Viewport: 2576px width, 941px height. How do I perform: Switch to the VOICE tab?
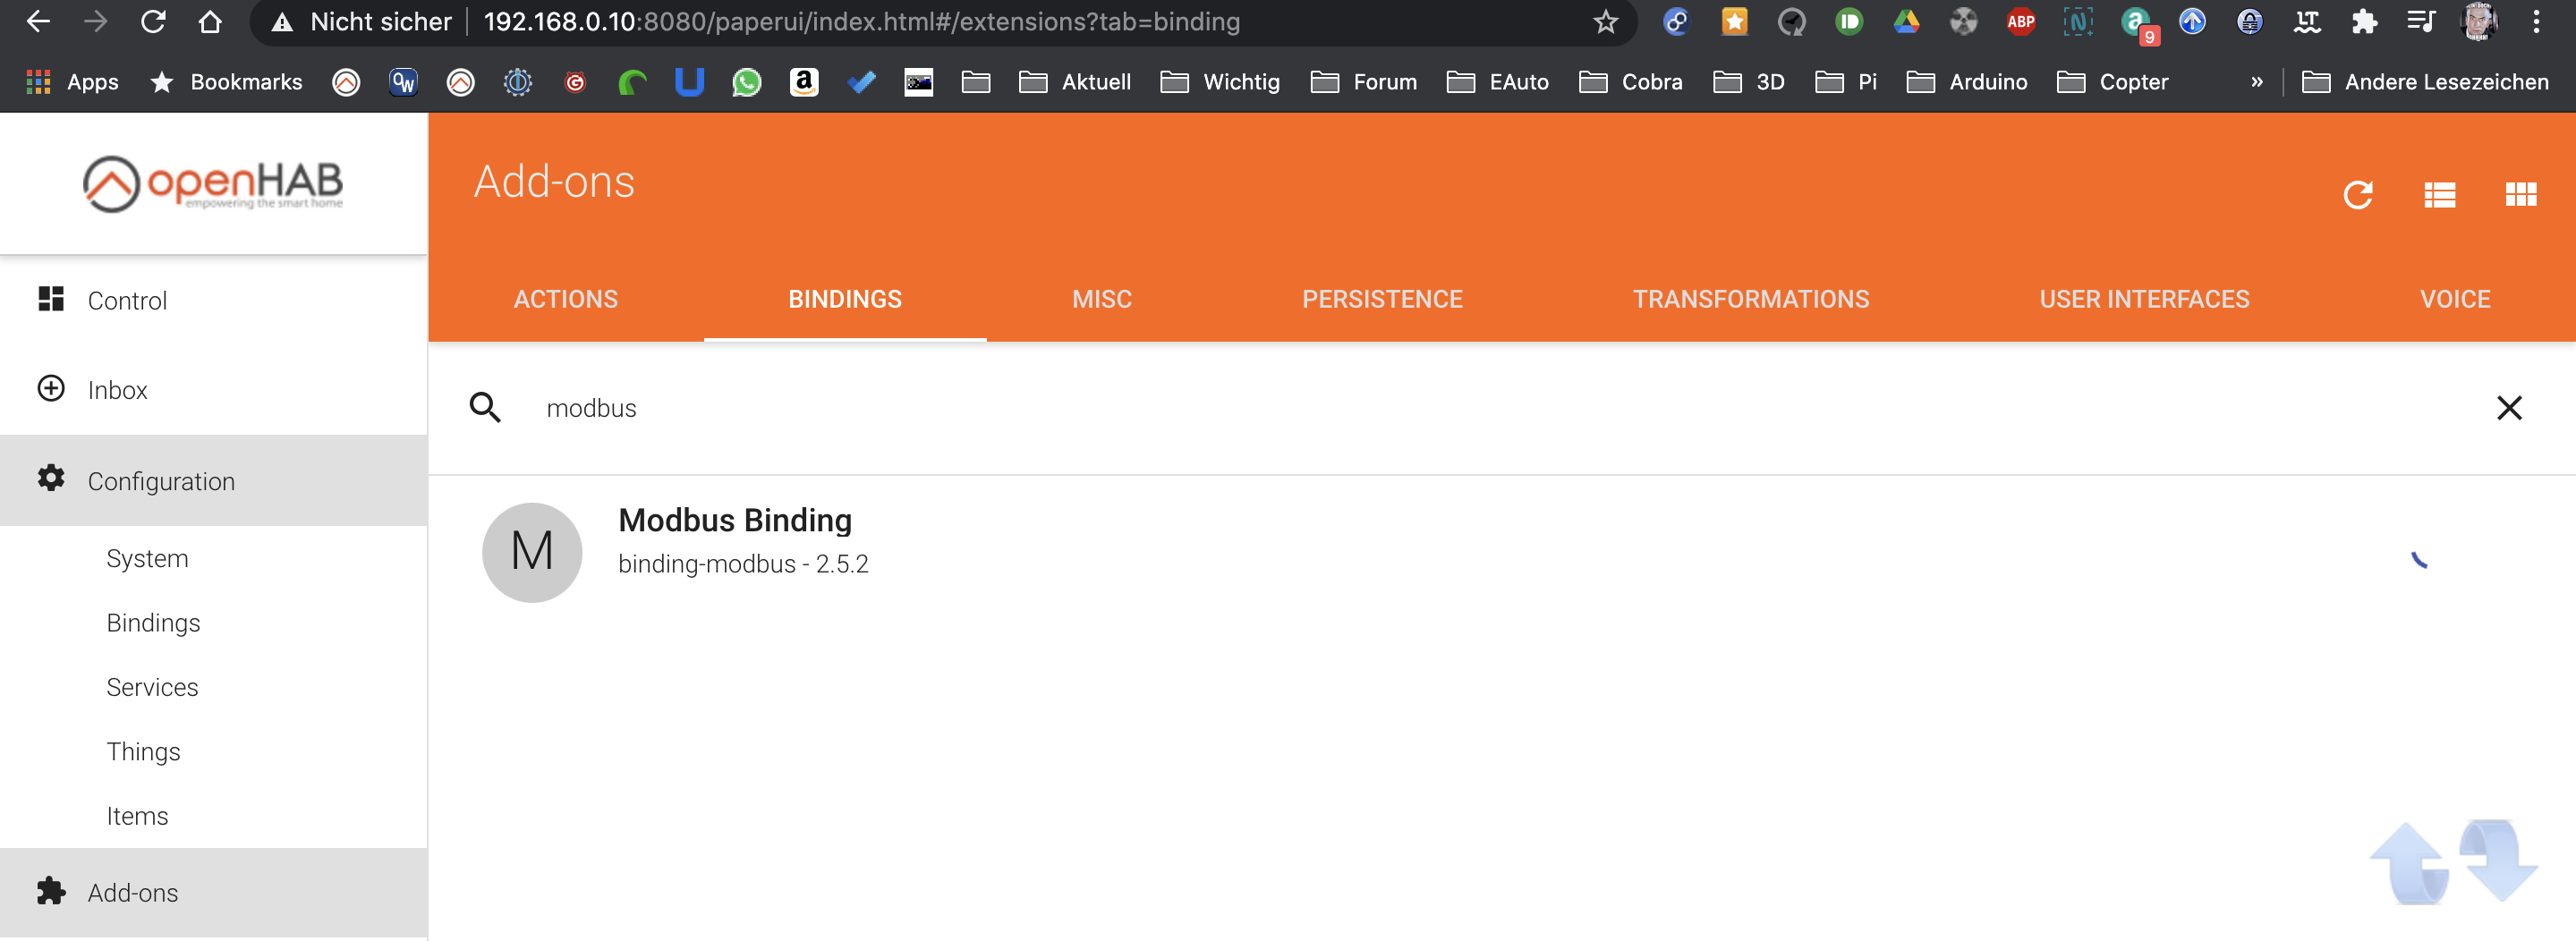[2455, 299]
